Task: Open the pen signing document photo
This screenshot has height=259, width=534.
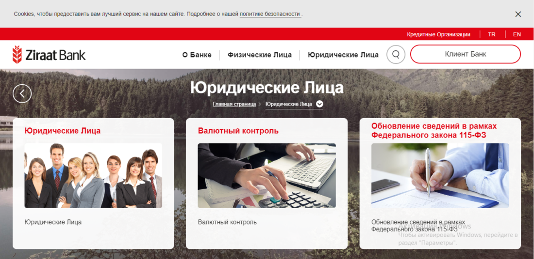Action: [x=440, y=176]
